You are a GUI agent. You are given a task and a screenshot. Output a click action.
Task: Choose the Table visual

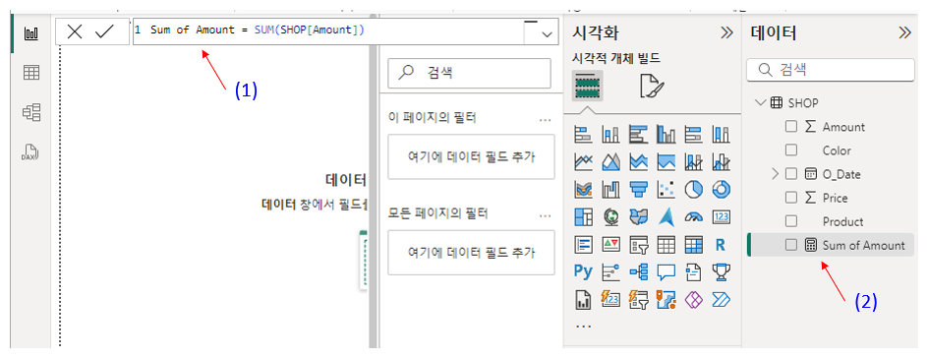point(666,244)
